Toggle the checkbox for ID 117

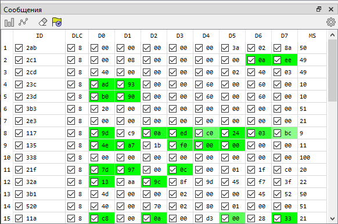click(x=19, y=133)
